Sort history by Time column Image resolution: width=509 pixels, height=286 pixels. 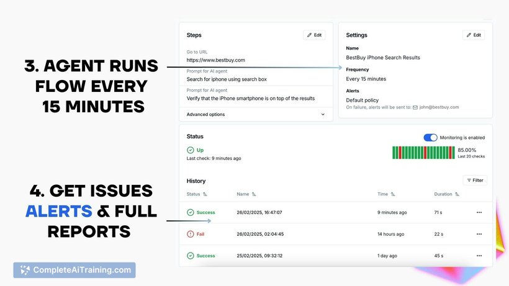[386, 194]
